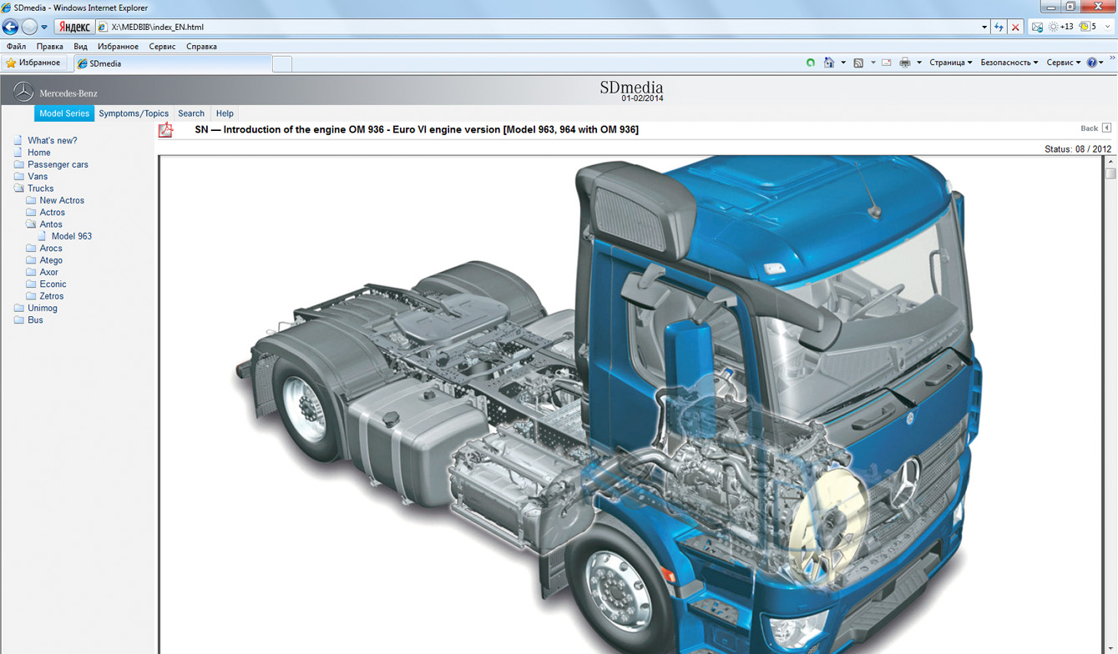Screen dimensions: 1118x654
Task: Click the red X stop loading icon
Action: click(1015, 27)
